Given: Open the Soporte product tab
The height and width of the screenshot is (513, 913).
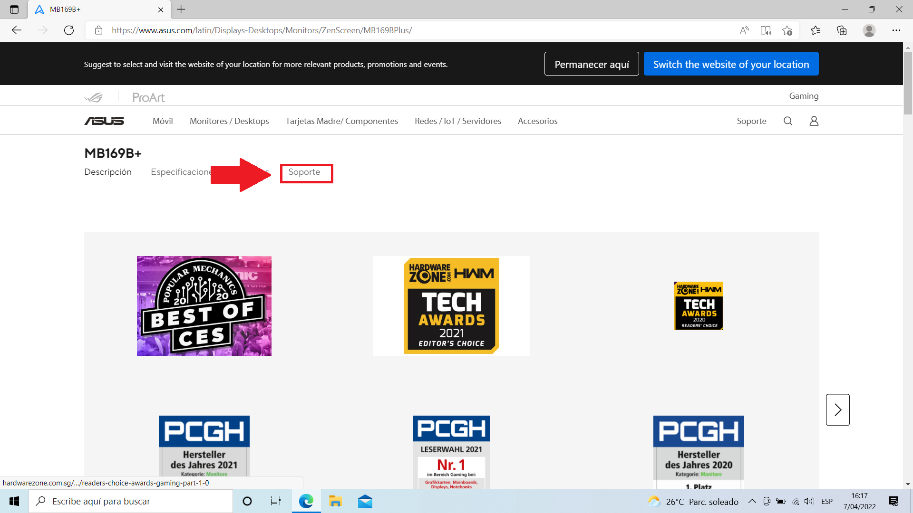Looking at the screenshot, I should (304, 172).
